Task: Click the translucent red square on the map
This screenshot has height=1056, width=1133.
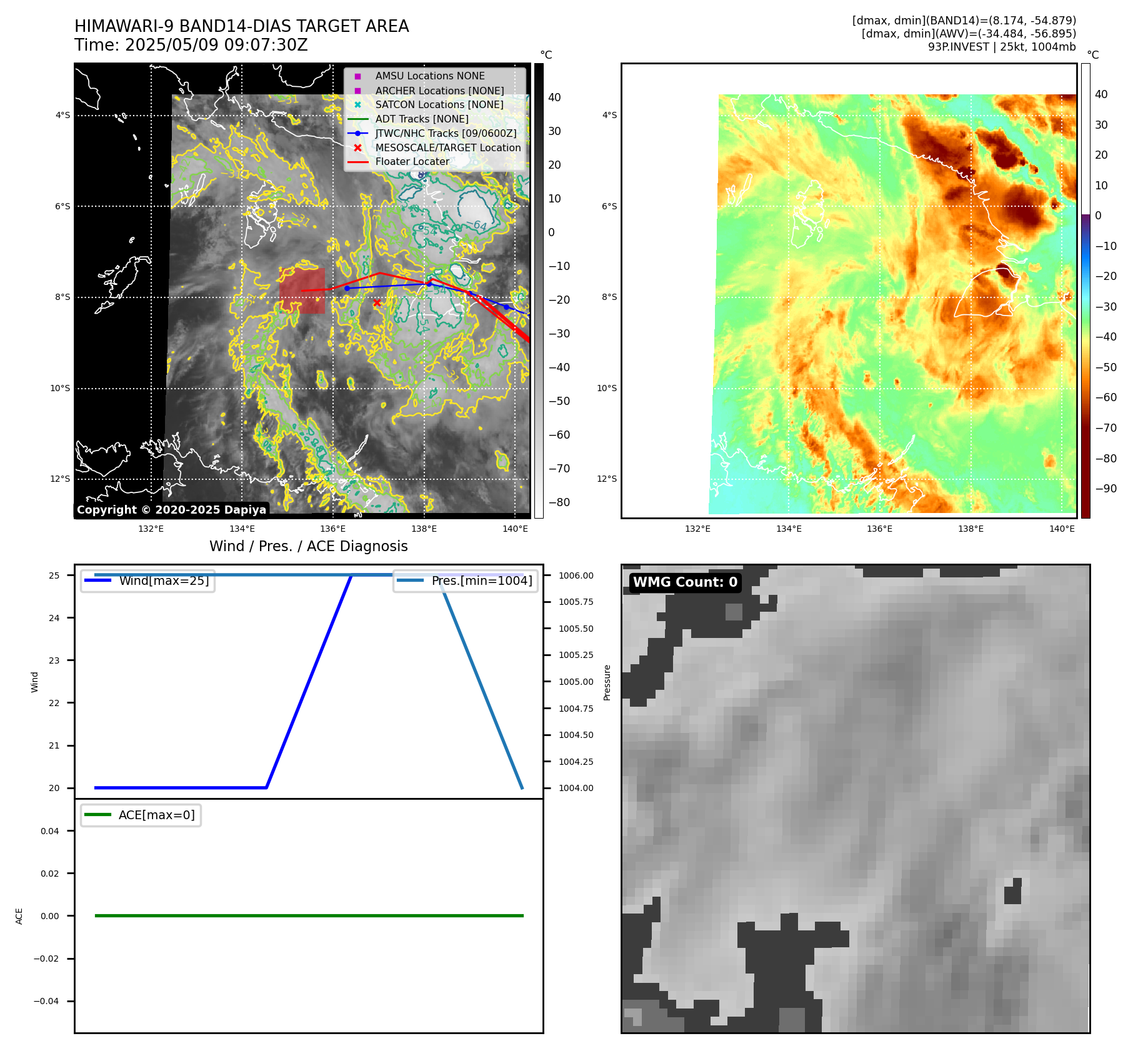Action: tap(302, 291)
